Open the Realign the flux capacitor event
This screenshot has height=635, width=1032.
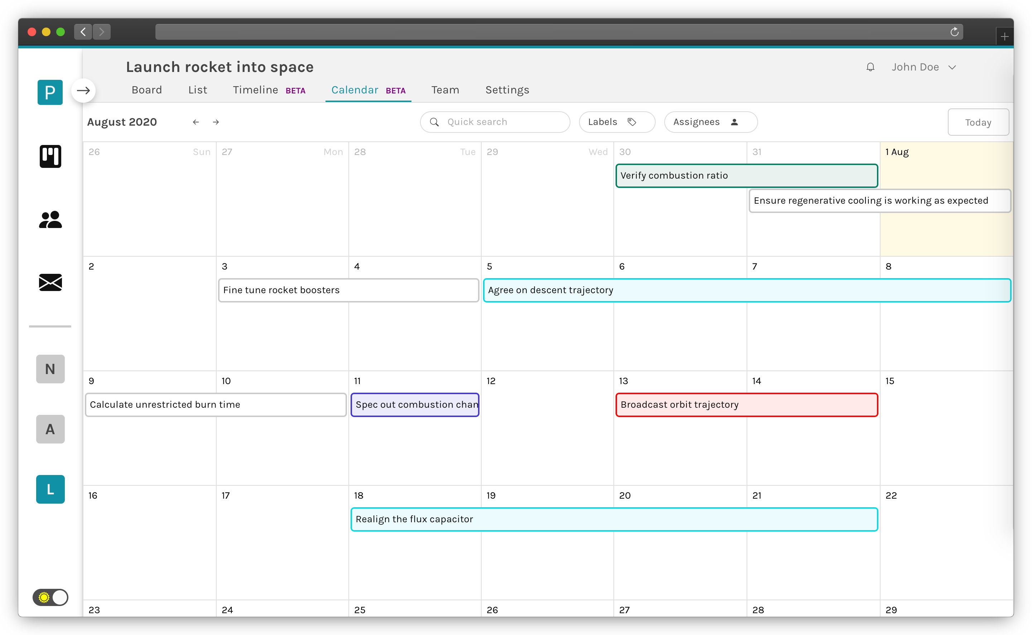coord(614,519)
